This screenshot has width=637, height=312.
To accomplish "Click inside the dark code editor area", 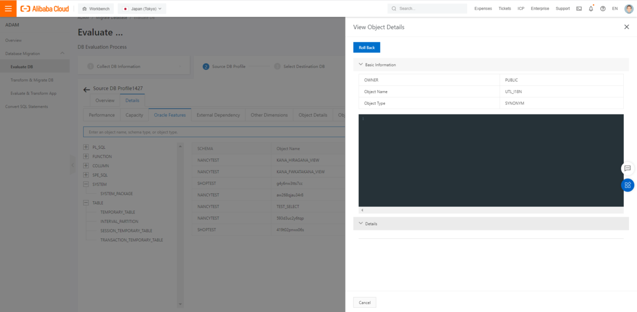I will coord(491,161).
